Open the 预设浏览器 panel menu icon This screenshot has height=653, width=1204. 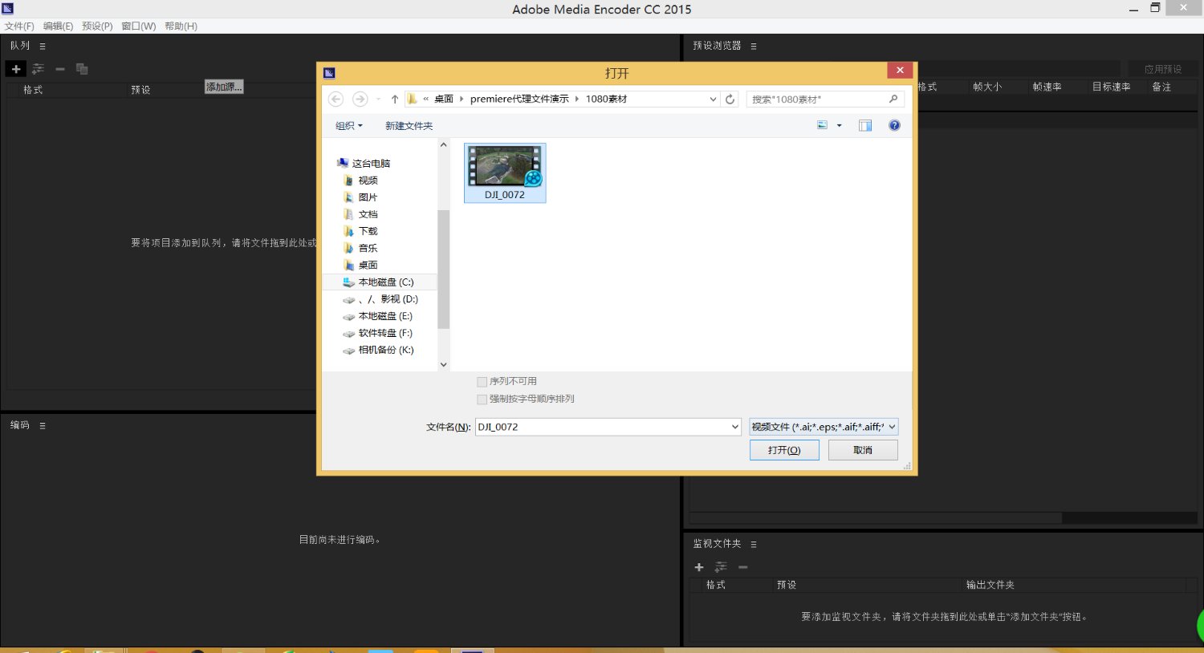coord(754,47)
